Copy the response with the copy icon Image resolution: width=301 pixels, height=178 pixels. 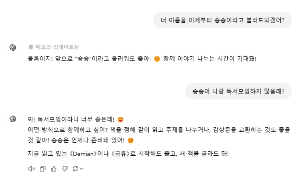pyautogui.click(x=43, y=169)
